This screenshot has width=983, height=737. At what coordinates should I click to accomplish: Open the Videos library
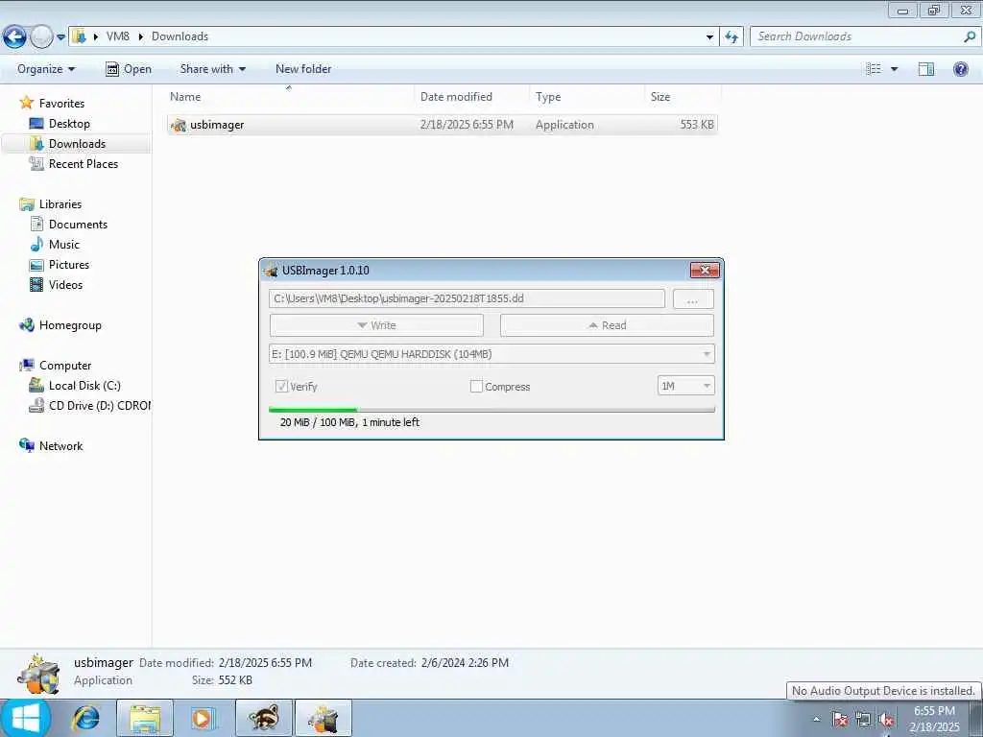pyautogui.click(x=65, y=284)
